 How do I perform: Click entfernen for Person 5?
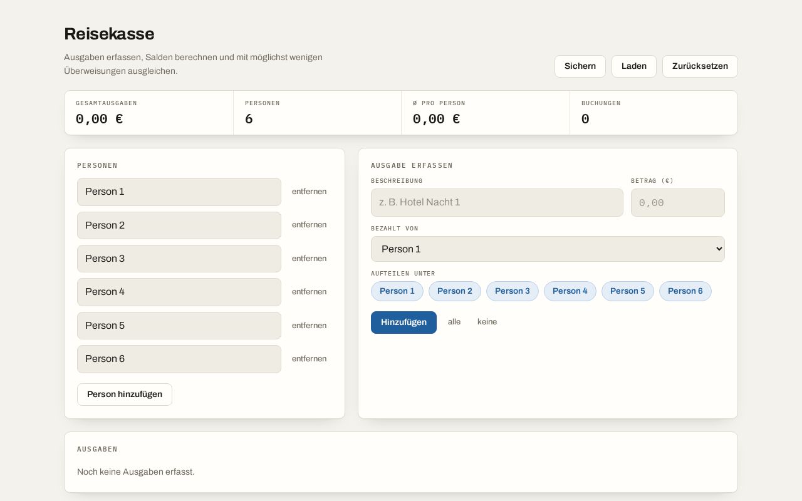click(x=309, y=326)
